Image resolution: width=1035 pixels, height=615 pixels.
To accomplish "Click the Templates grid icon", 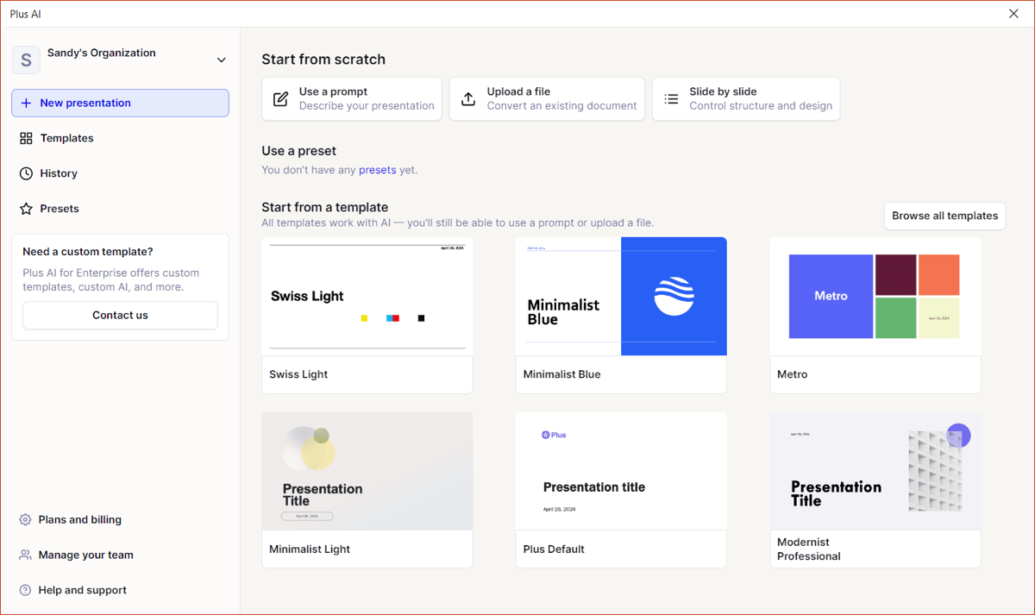I will point(26,138).
